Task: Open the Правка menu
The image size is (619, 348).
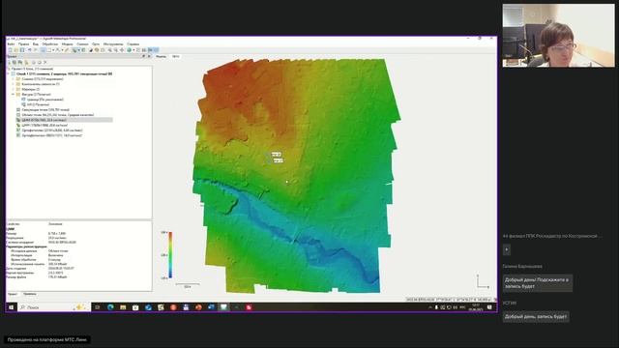Action: pos(23,44)
